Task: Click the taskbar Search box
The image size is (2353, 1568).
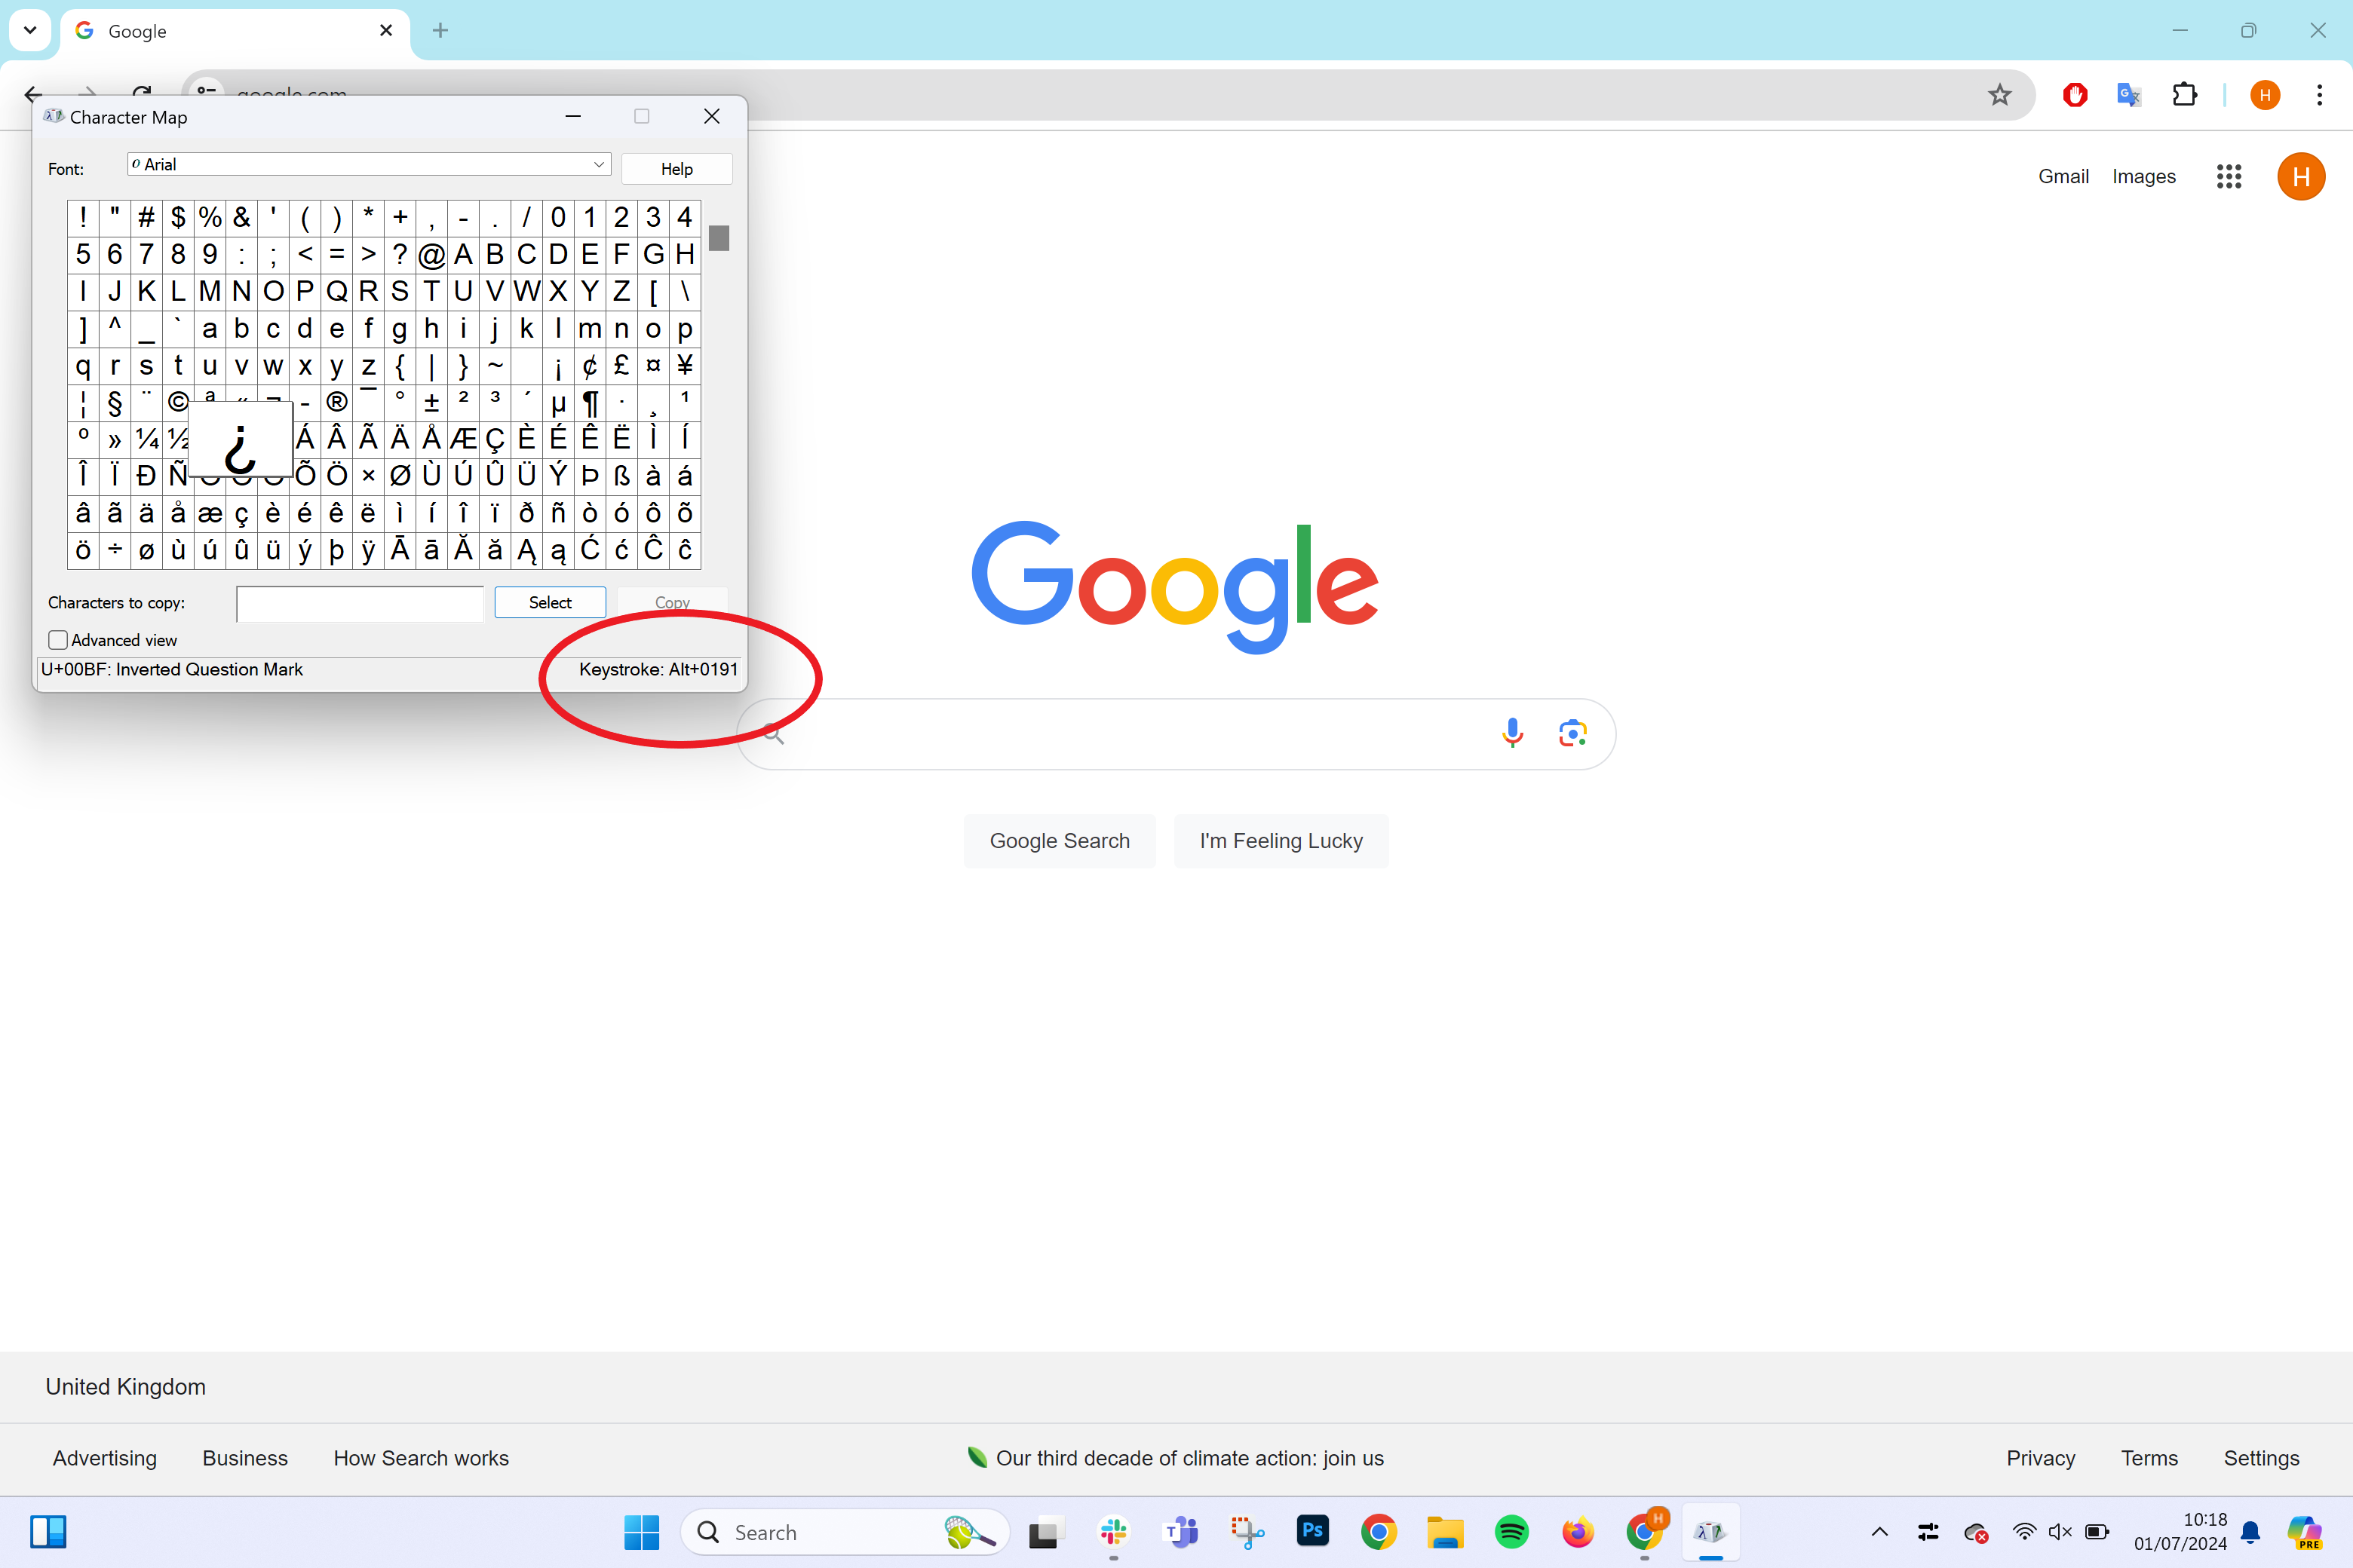Action: (845, 1532)
